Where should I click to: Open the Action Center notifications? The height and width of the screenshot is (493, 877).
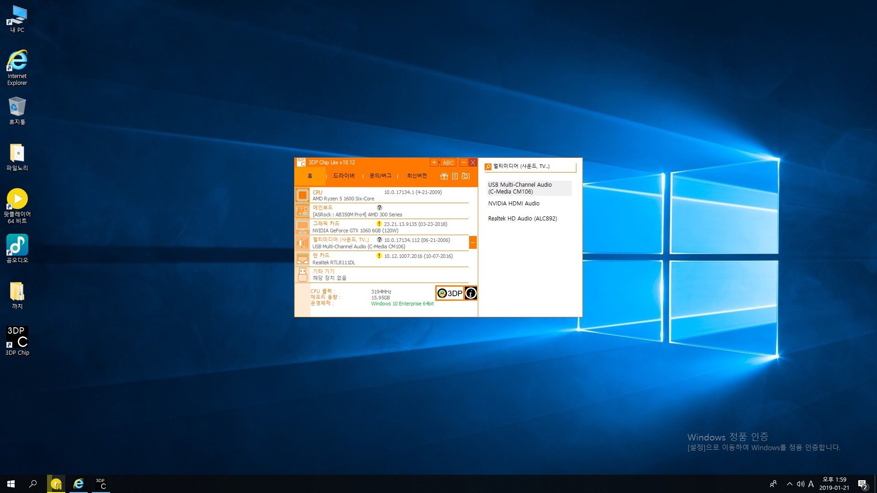(862, 484)
